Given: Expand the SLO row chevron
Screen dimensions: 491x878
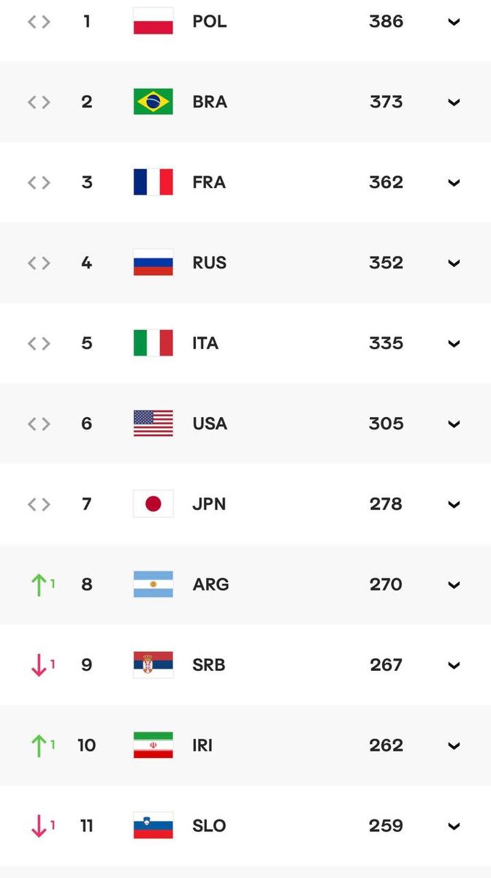Looking at the screenshot, I should click(x=454, y=827).
